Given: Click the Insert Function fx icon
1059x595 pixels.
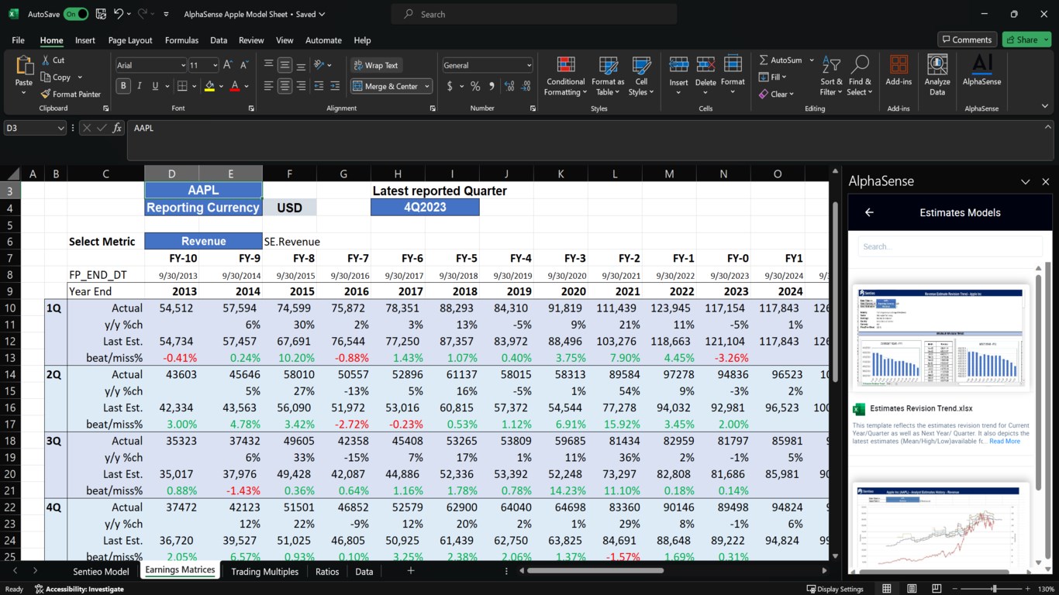Looking at the screenshot, I should [x=117, y=128].
